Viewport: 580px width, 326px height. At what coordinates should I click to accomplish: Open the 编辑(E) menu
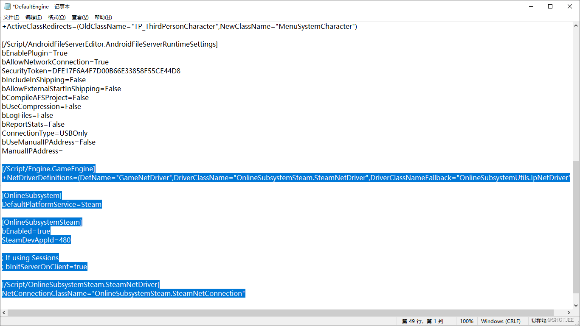click(x=34, y=17)
